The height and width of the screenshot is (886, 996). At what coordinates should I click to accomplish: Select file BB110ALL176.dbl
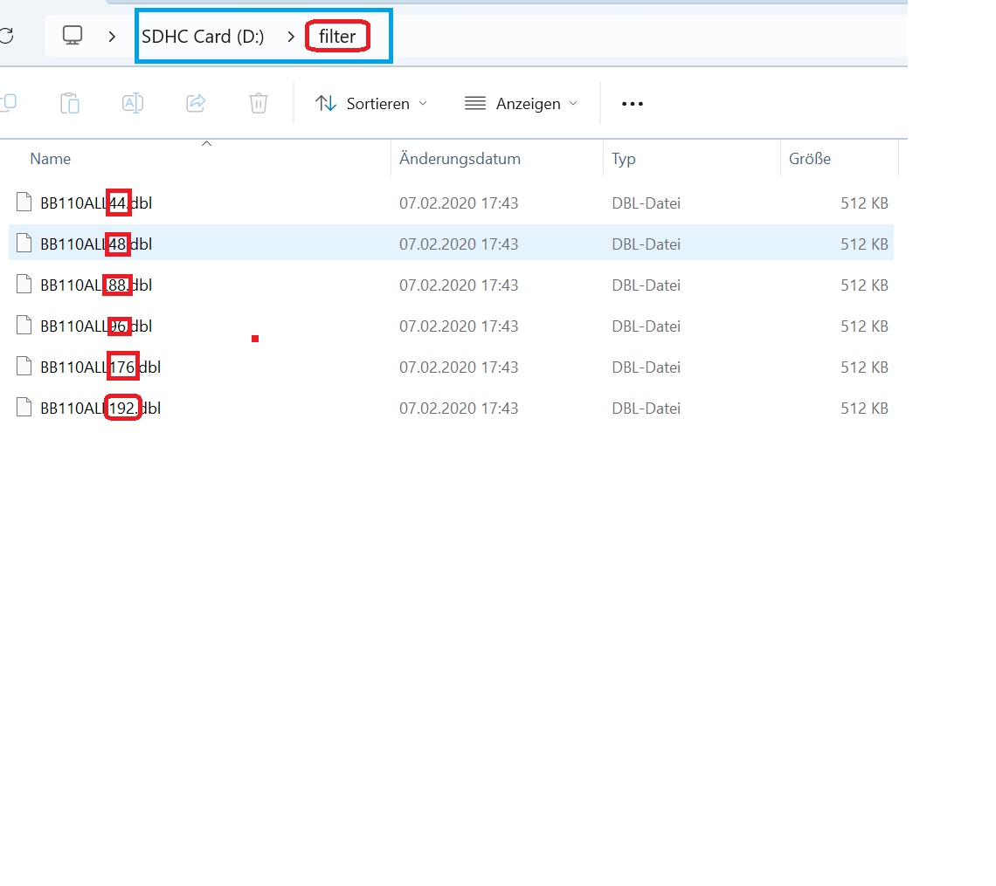point(100,367)
